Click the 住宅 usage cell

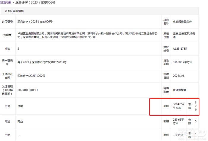(x=21, y=106)
